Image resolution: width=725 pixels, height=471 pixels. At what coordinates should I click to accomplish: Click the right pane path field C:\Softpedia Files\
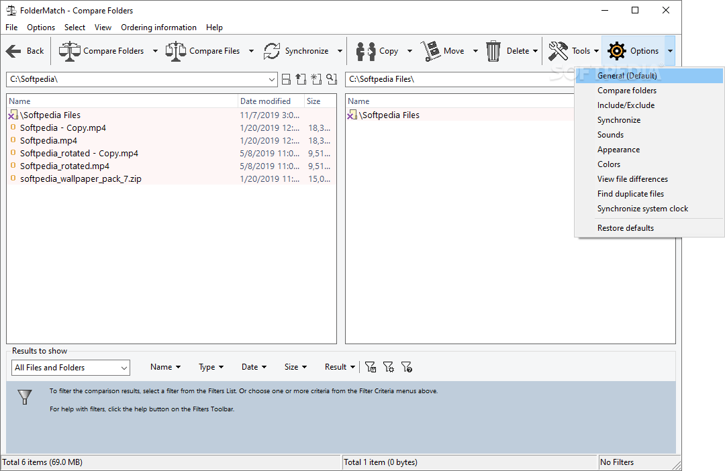click(460, 79)
